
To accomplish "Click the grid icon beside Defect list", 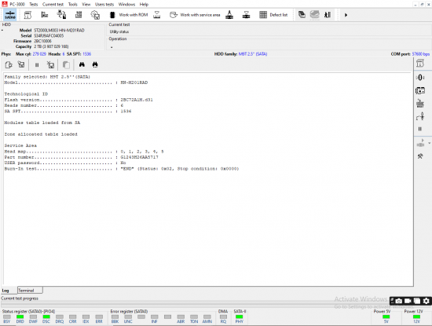I will point(263,15).
